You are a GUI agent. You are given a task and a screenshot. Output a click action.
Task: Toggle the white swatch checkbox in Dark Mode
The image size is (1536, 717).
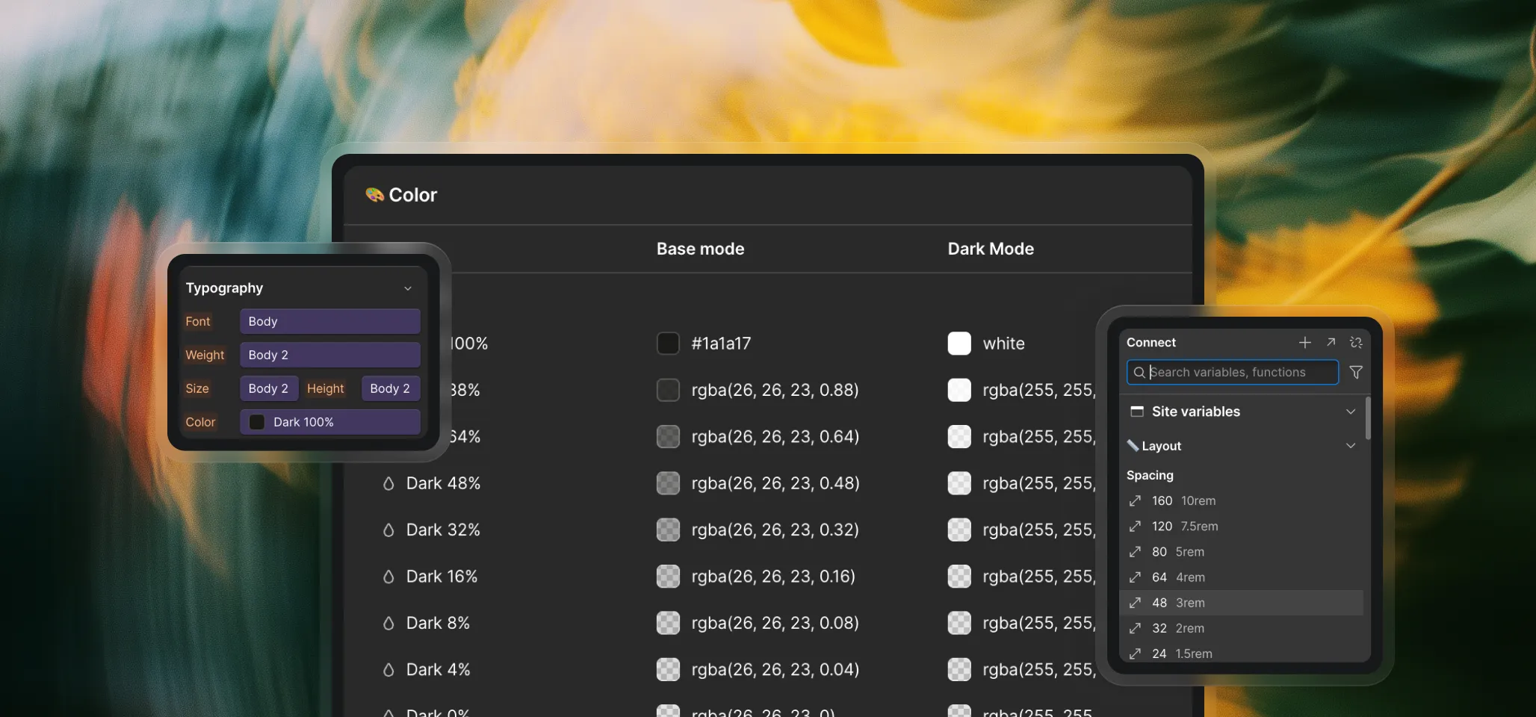click(x=959, y=343)
